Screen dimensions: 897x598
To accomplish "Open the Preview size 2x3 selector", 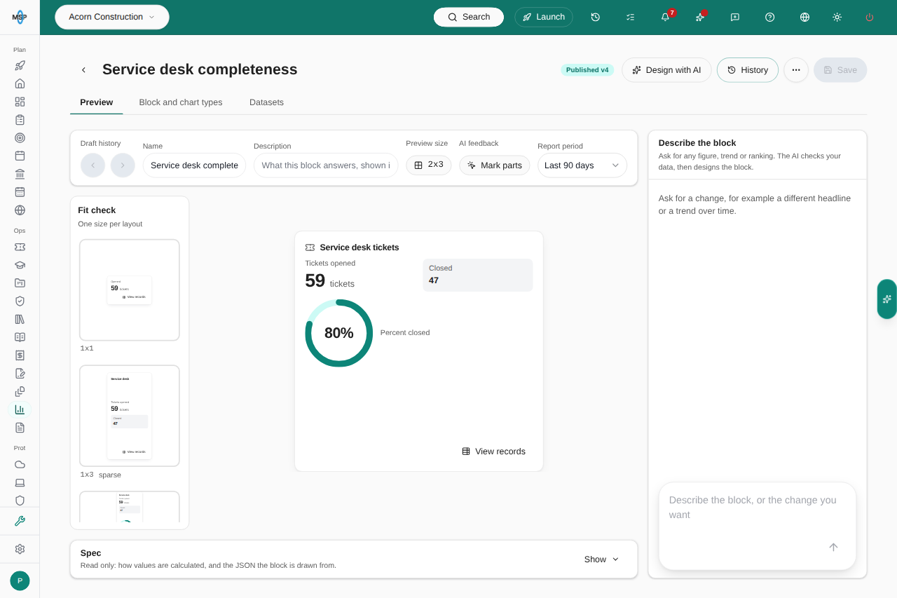I will [429, 165].
